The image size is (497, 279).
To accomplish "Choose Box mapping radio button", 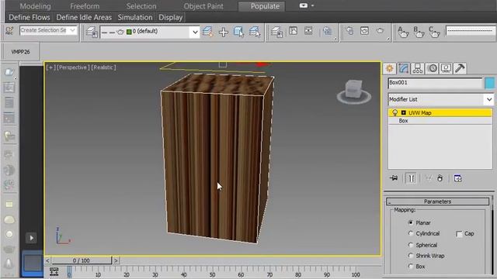I will click(411, 267).
